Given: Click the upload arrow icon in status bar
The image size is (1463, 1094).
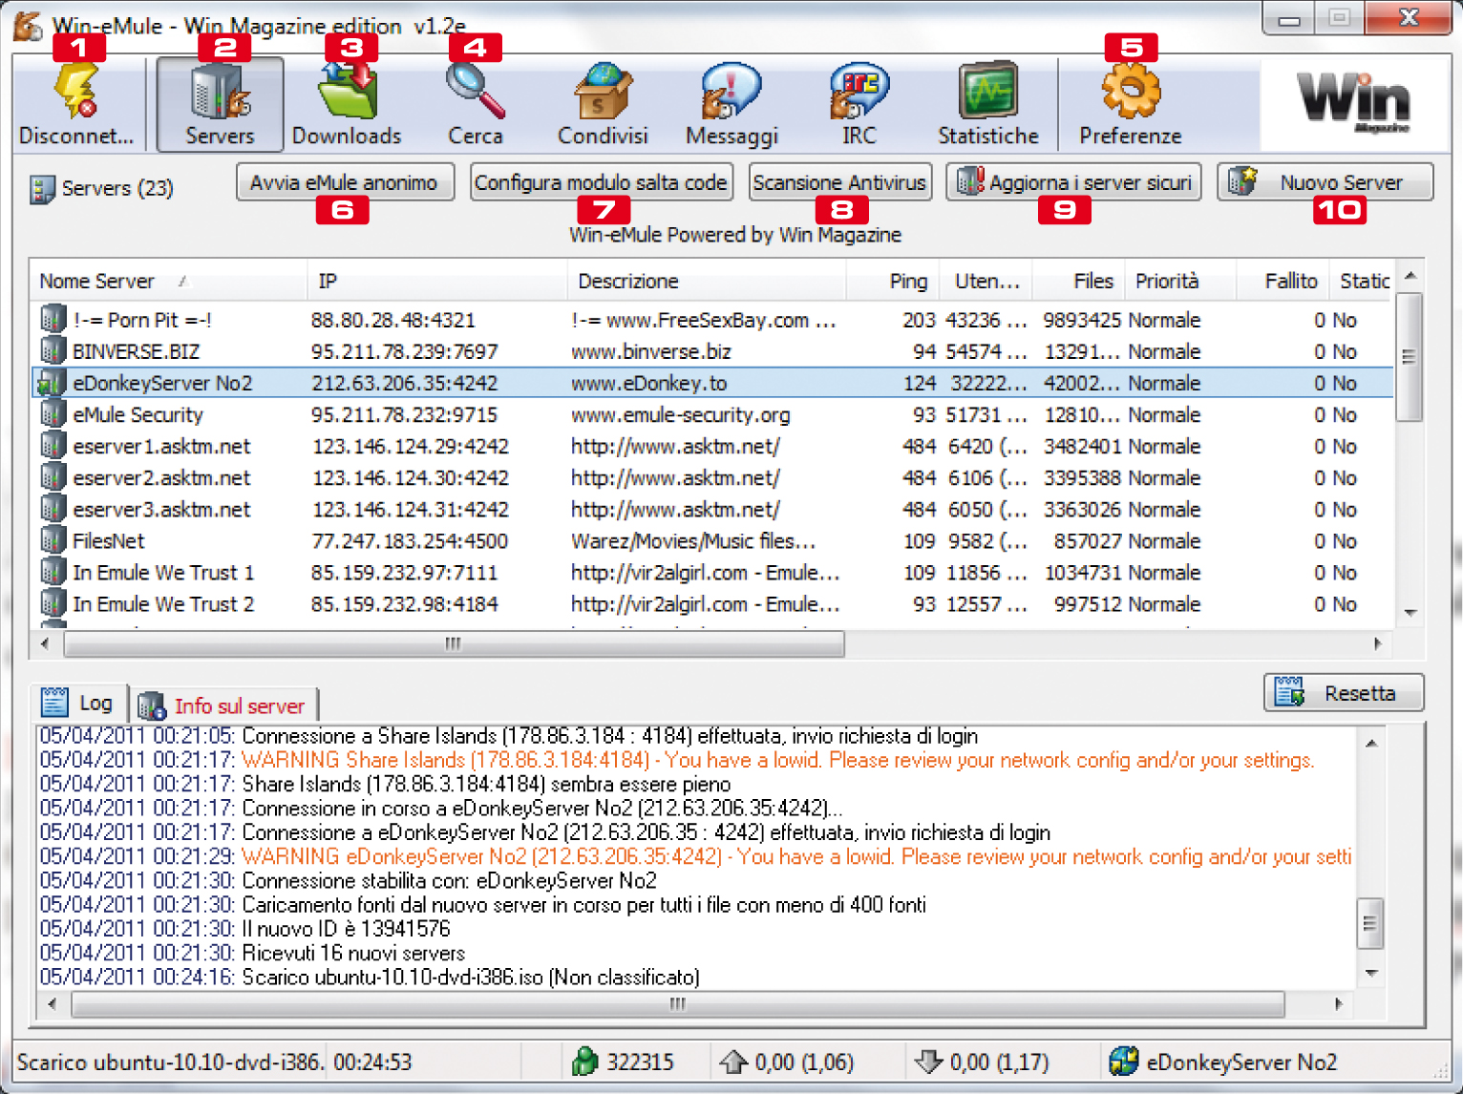Looking at the screenshot, I should 733,1062.
